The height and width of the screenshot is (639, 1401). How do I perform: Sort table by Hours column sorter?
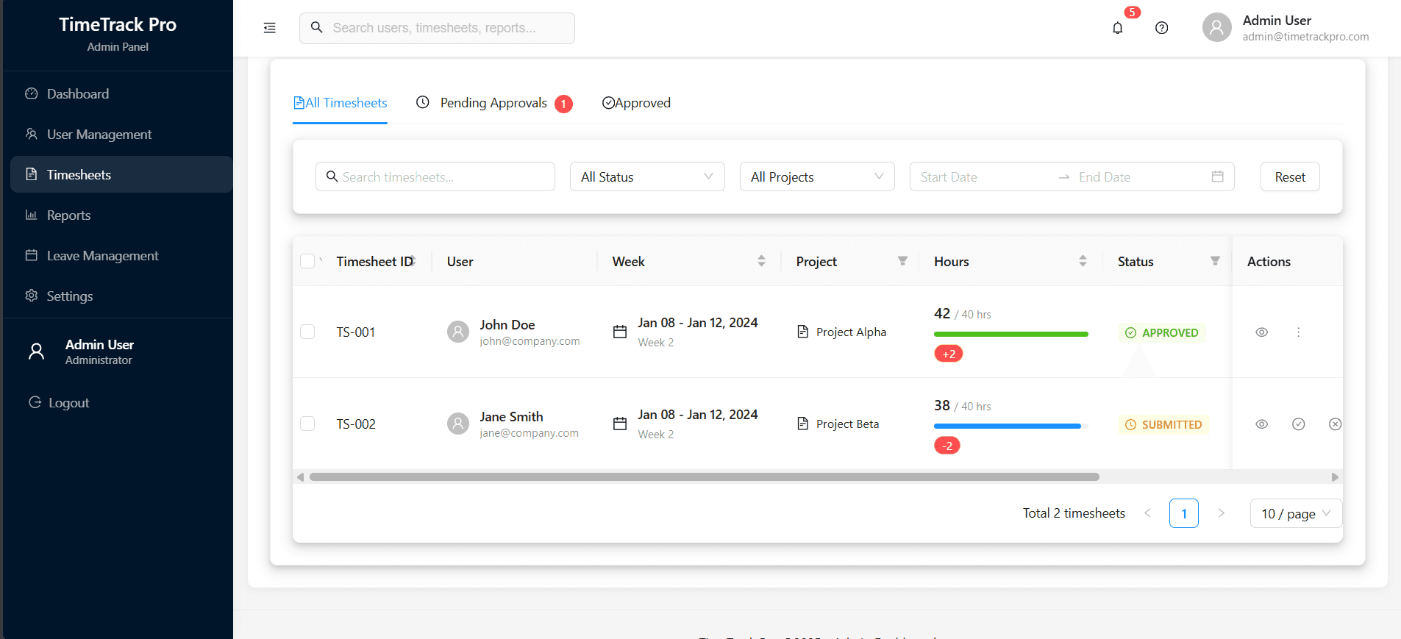coord(1083,261)
